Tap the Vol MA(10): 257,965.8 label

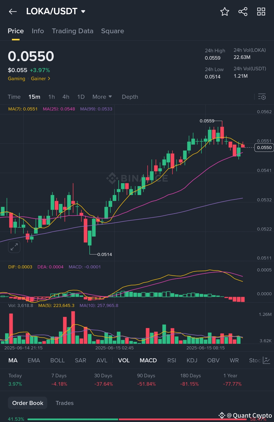coord(99,305)
